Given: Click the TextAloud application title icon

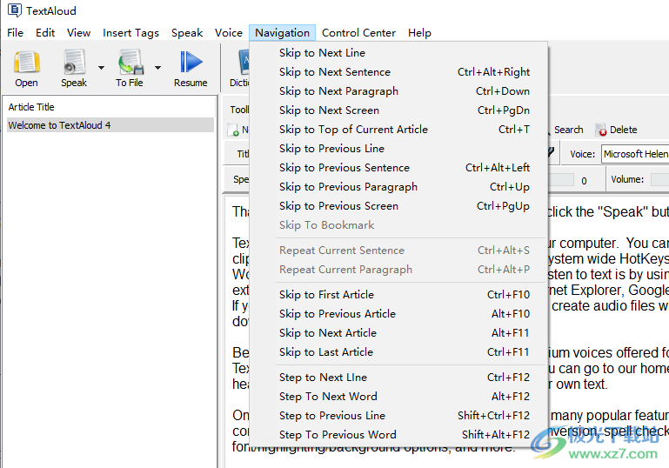Looking at the screenshot, I should click(15, 10).
